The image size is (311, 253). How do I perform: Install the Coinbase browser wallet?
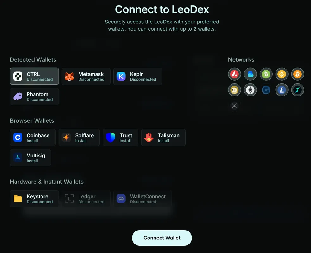point(33,138)
